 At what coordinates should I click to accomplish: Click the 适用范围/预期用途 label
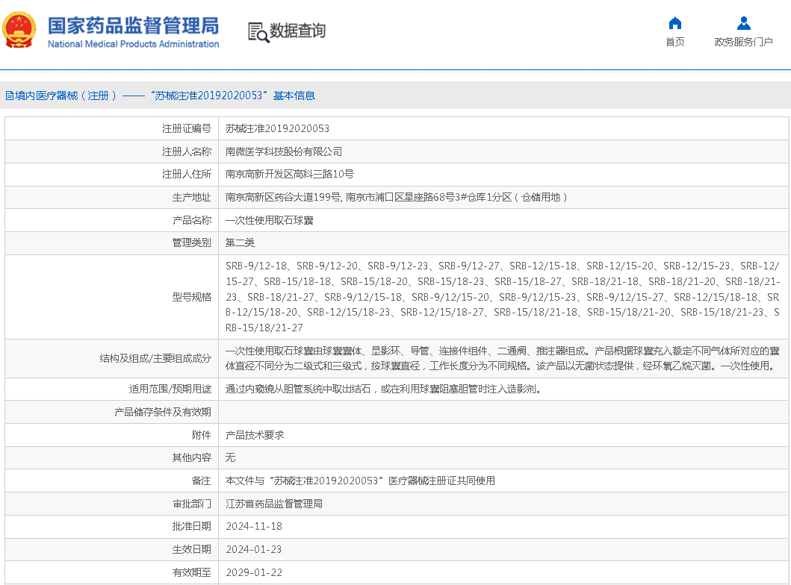[170, 389]
